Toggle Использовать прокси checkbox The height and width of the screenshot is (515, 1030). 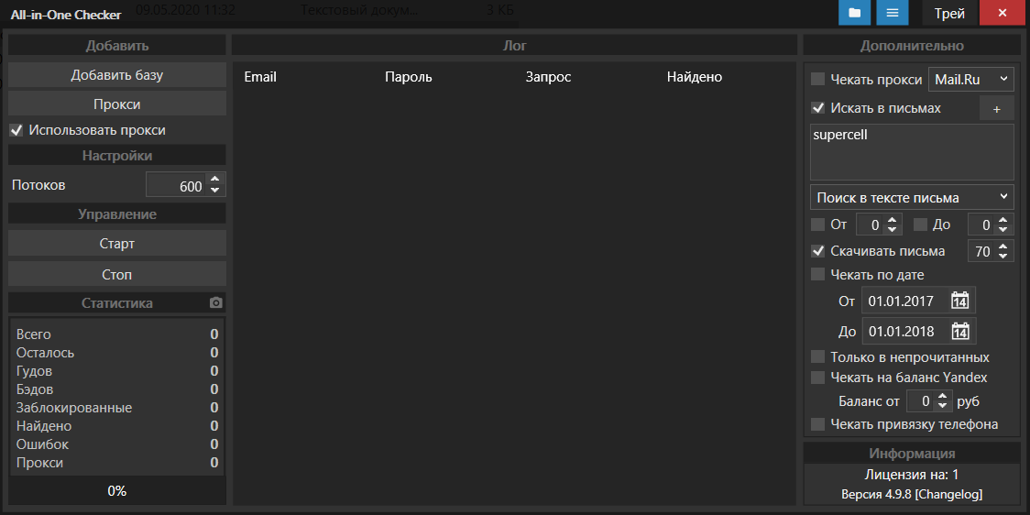[16, 130]
